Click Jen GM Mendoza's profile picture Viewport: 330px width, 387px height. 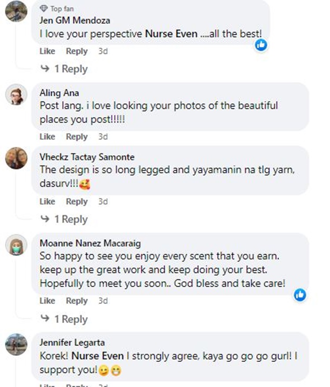(16, 11)
